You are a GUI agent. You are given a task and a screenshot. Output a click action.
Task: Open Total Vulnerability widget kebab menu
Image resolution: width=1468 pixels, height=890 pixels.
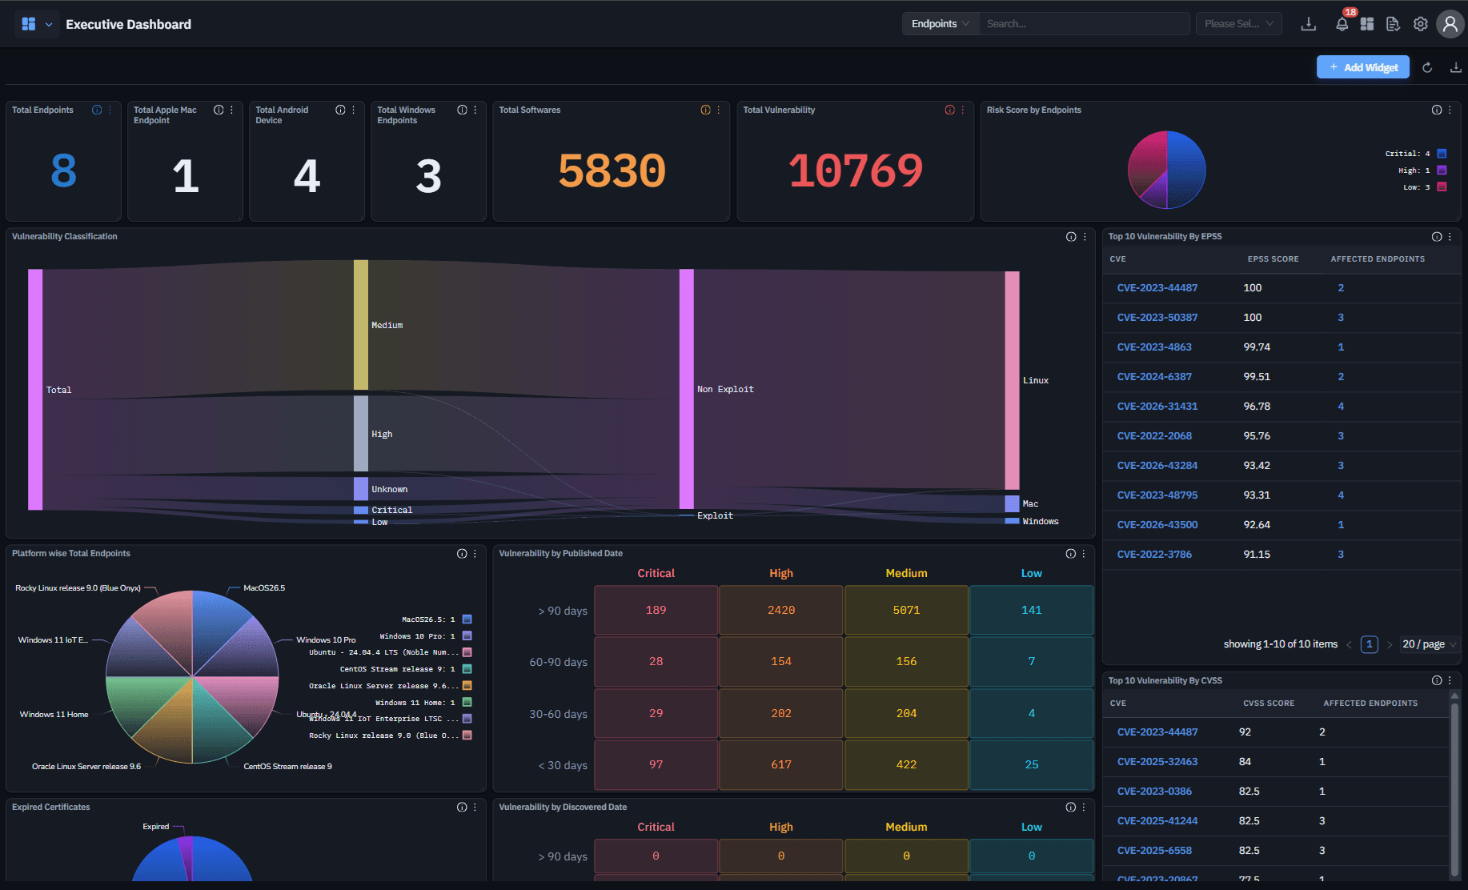tap(962, 110)
